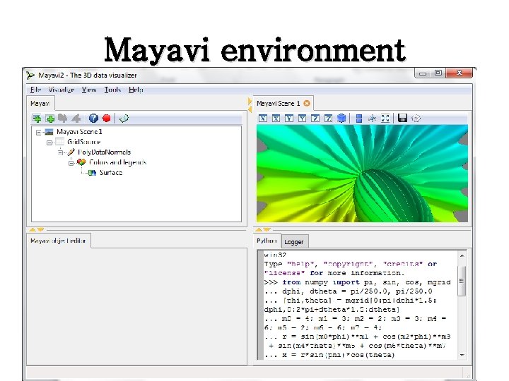Click the engine configure icon after the separator
The width and height of the screenshot is (509, 381).
pos(124,119)
